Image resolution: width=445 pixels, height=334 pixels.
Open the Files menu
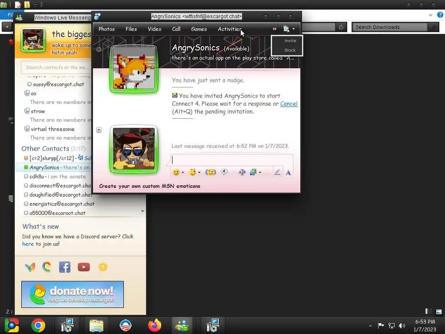[131, 29]
